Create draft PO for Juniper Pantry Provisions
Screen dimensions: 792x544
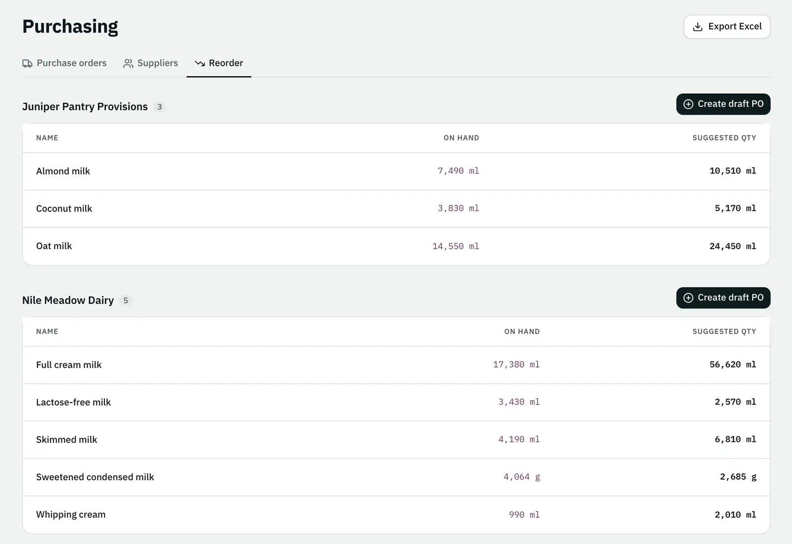[723, 104]
